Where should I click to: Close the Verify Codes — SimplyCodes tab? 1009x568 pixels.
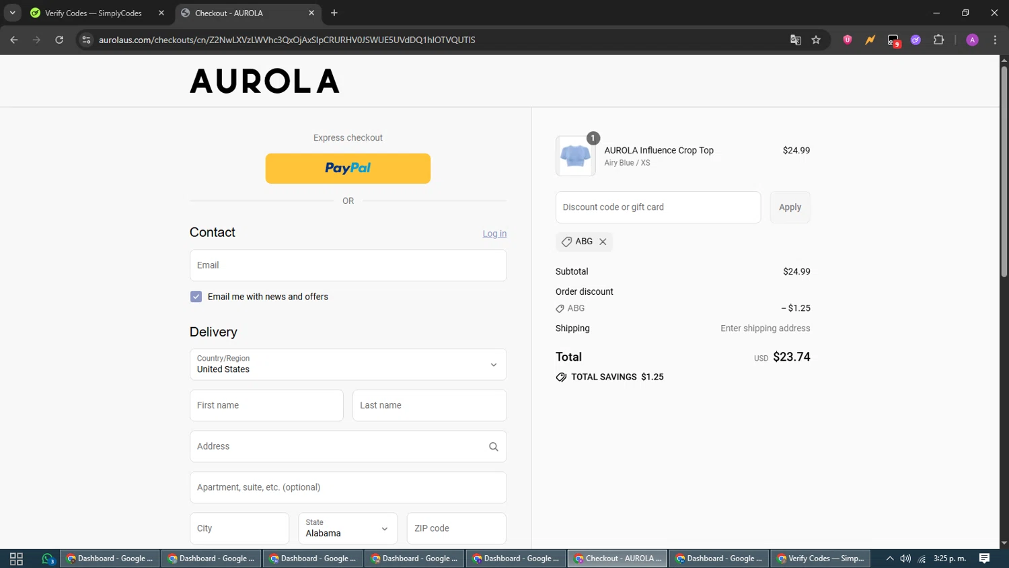click(x=161, y=13)
